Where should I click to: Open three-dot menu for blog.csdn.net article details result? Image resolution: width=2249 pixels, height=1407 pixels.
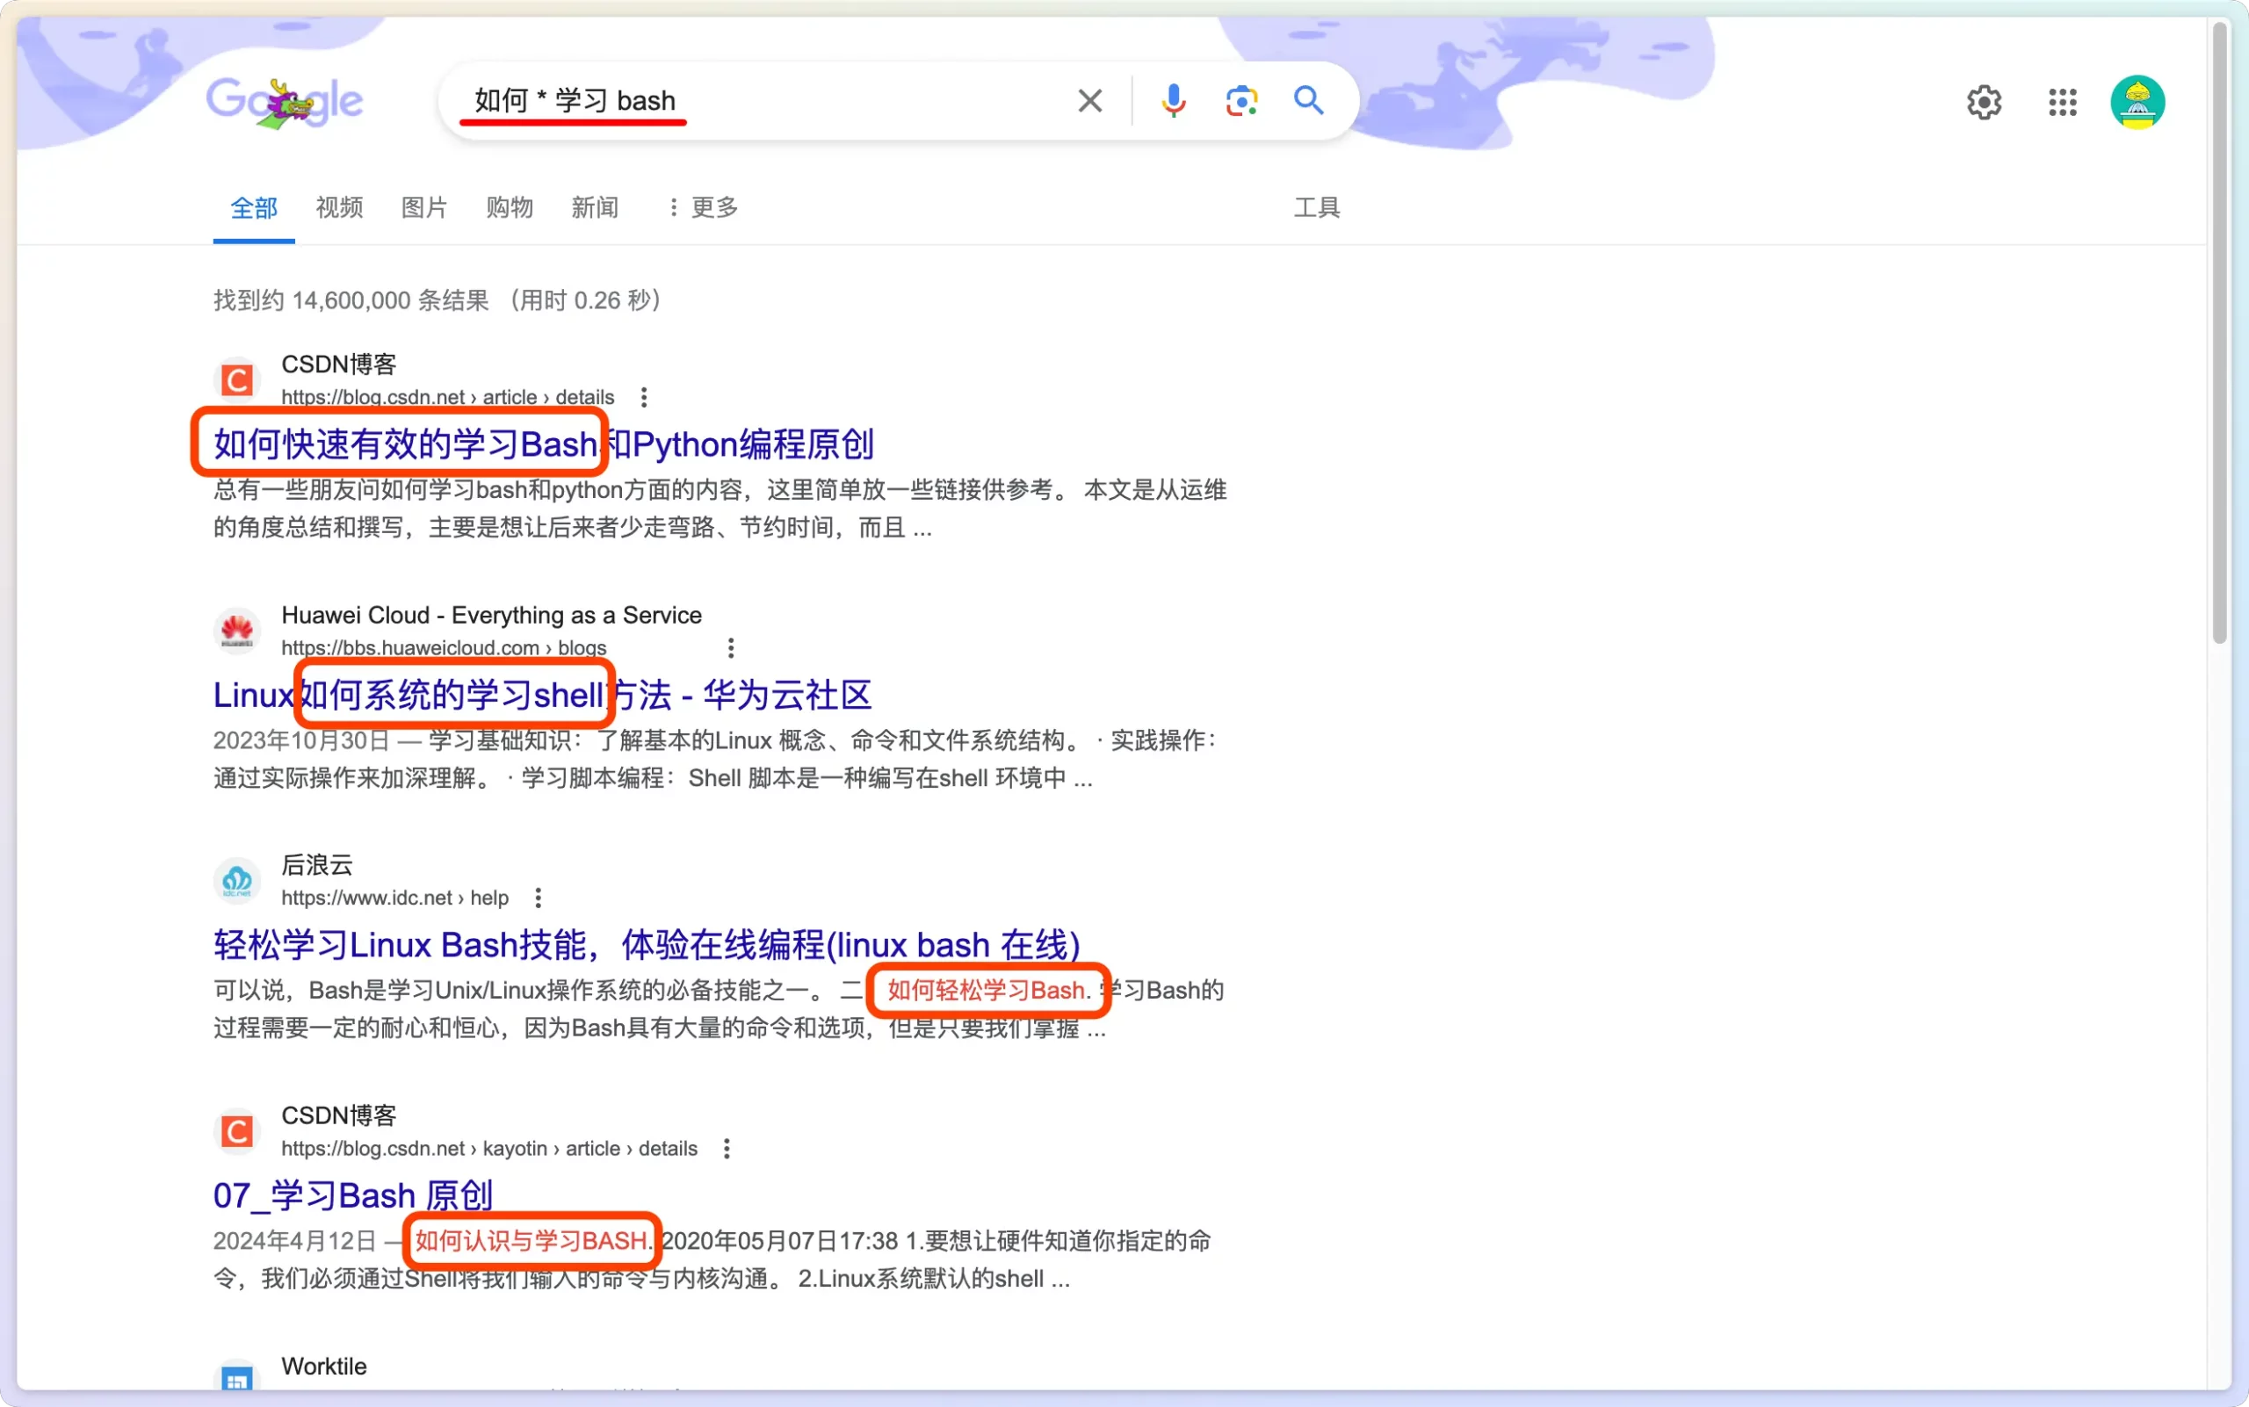643,397
